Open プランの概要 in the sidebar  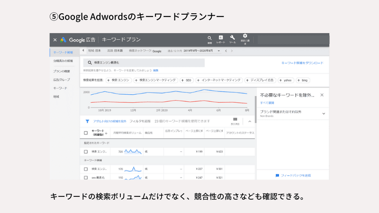(x=62, y=71)
